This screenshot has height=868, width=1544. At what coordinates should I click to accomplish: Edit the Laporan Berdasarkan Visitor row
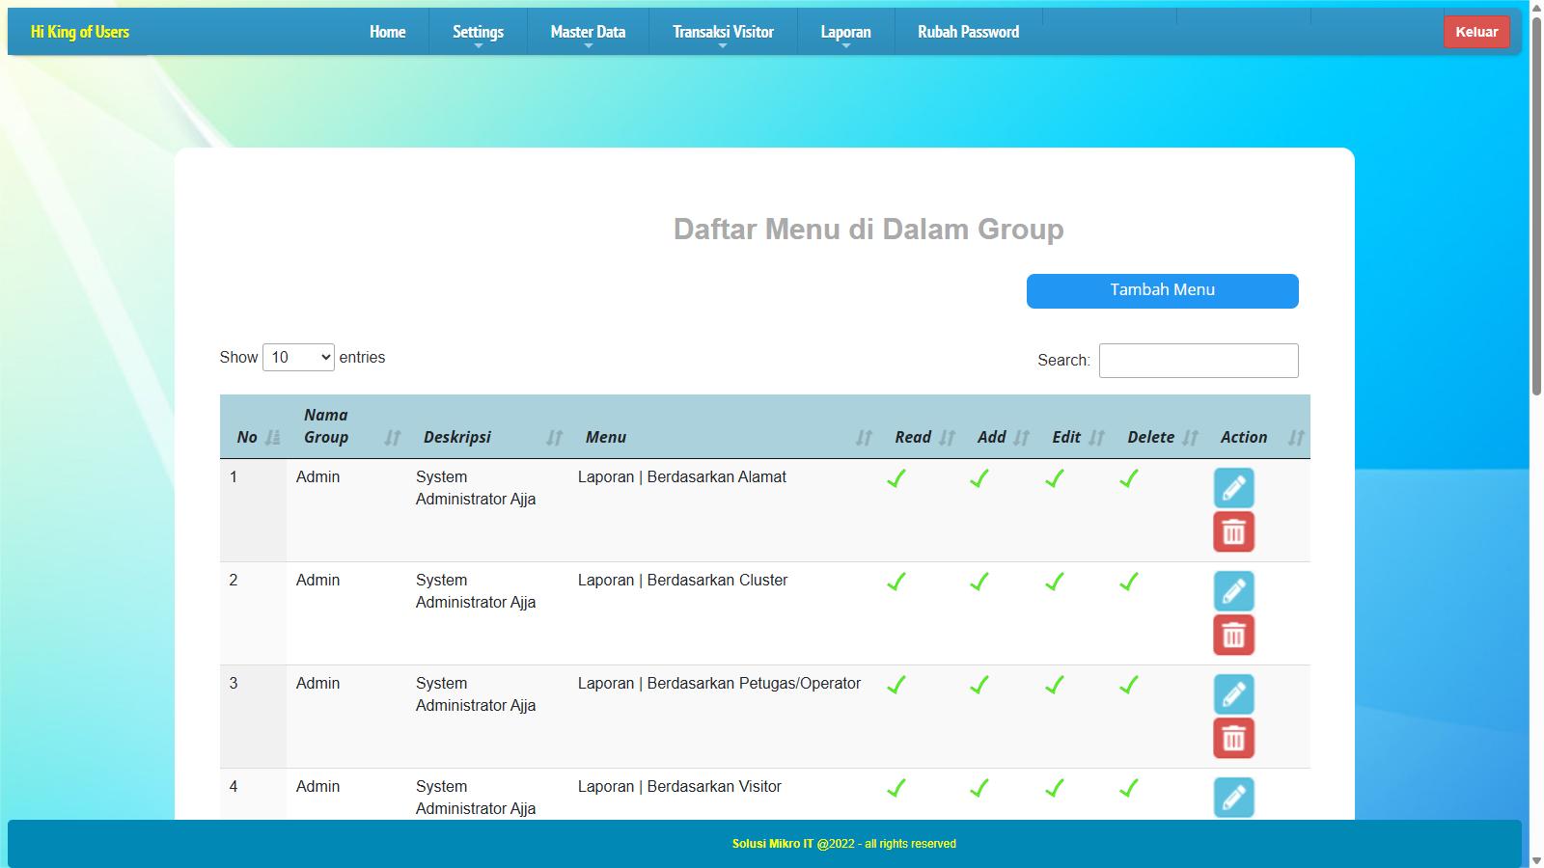1233,798
